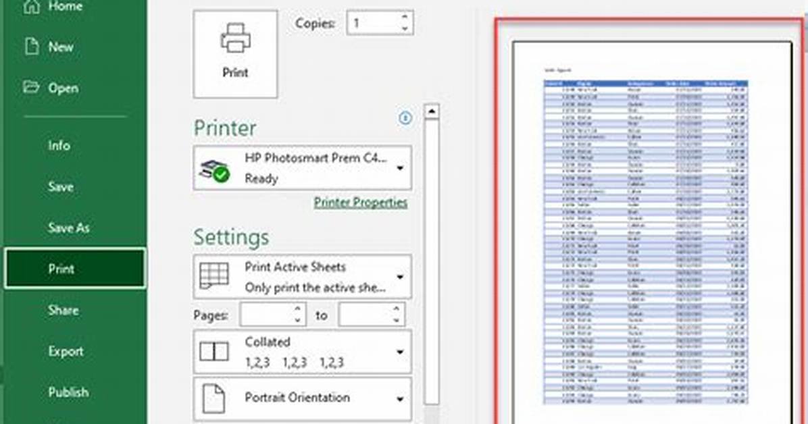The image size is (808, 424).
Task: Click the New document icon
Action: click(x=32, y=47)
